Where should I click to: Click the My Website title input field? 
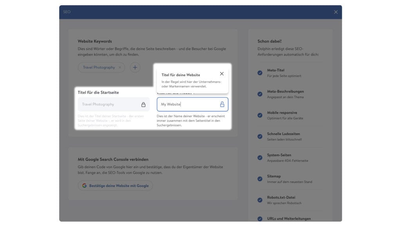[192, 104]
